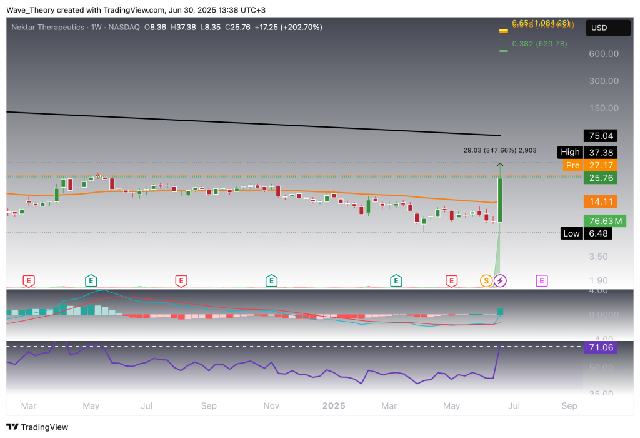Click the +17.25 (+202.70%) change value
The width and height of the screenshot is (640, 438).
click(289, 28)
